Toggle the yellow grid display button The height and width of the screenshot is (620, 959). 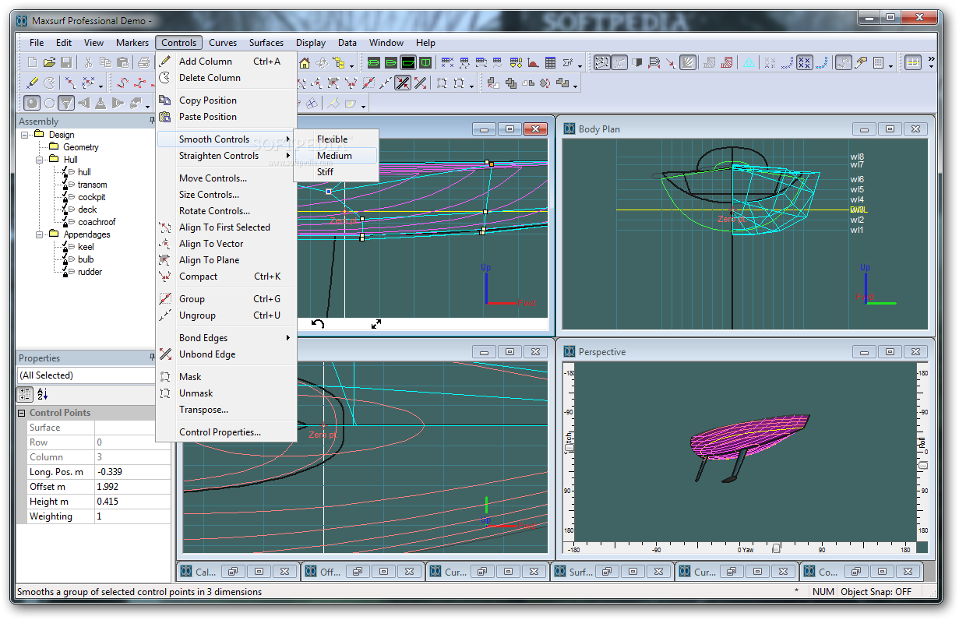pyautogui.click(x=913, y=63)
